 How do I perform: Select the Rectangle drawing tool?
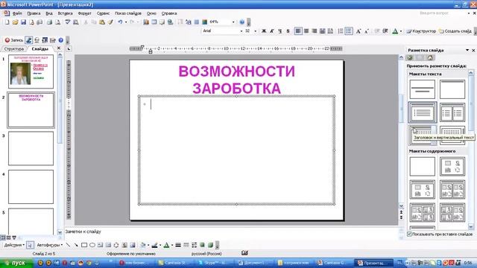(84, 245)
